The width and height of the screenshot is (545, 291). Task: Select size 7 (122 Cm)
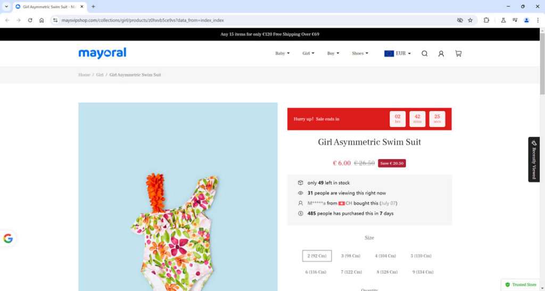[x=351, y=272]
